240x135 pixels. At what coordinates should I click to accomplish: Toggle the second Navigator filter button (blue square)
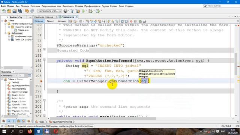coord(9,121)
